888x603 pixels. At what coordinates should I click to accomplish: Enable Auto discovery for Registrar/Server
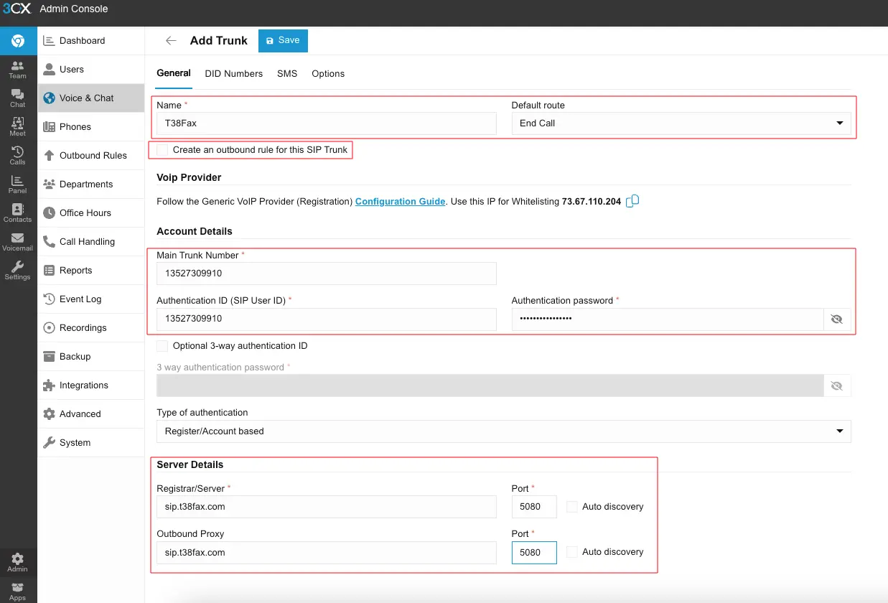pyautogui.click(x=572, y=507)
